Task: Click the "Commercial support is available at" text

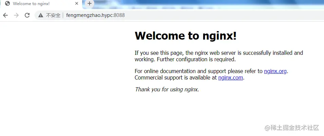Action: click(x=176, y=78)
